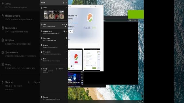Screen dimensions: 184x103
Task: Expand the Лучшие моменты chevron
Action: (x=66, y=52)
